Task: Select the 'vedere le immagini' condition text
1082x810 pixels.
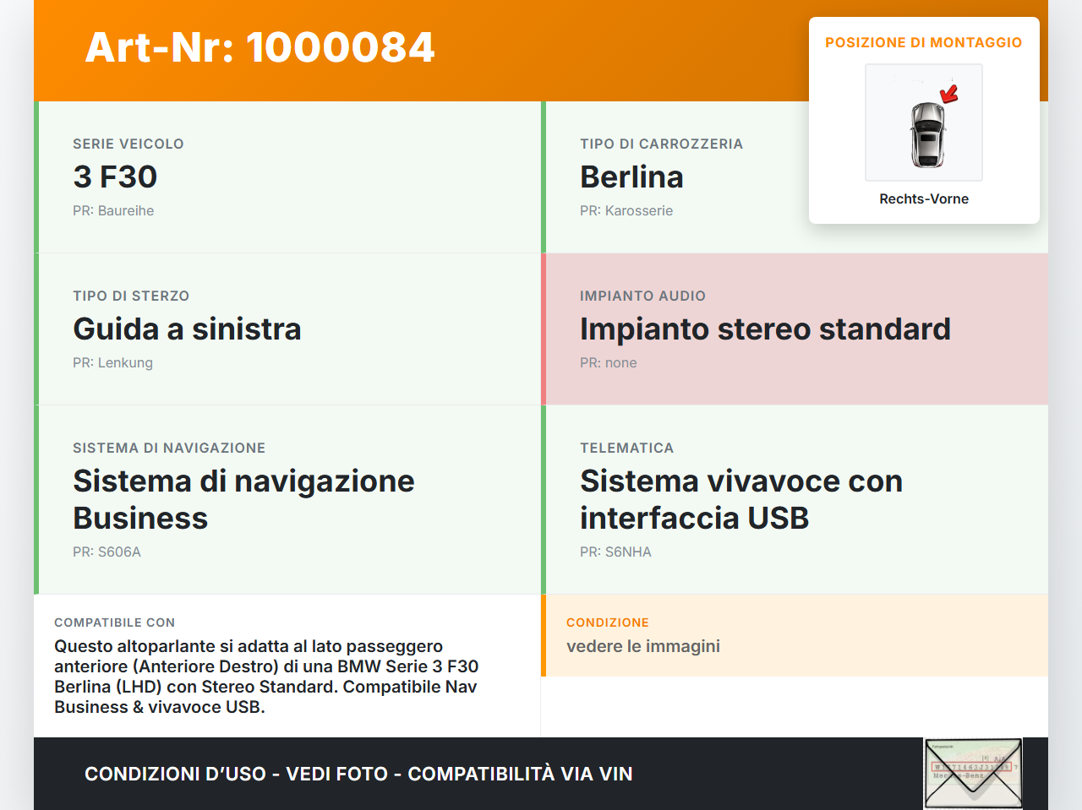Action: pyautogui.click(x=643, y=646)
